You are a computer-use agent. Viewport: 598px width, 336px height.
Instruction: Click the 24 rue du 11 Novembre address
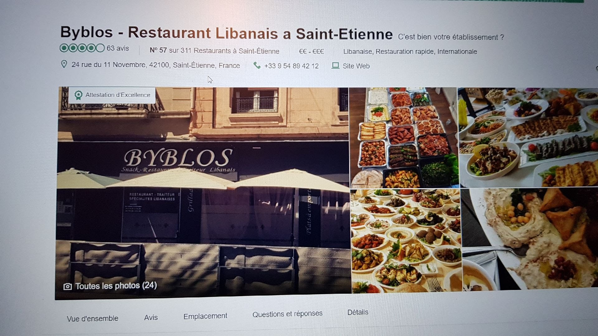tap(156, 65)
